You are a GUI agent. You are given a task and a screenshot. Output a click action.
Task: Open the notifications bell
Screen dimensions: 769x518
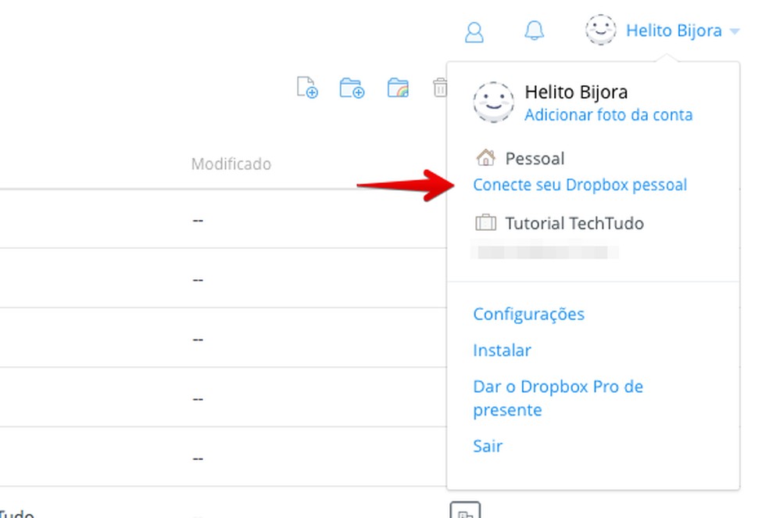click(x=535, y=31)
